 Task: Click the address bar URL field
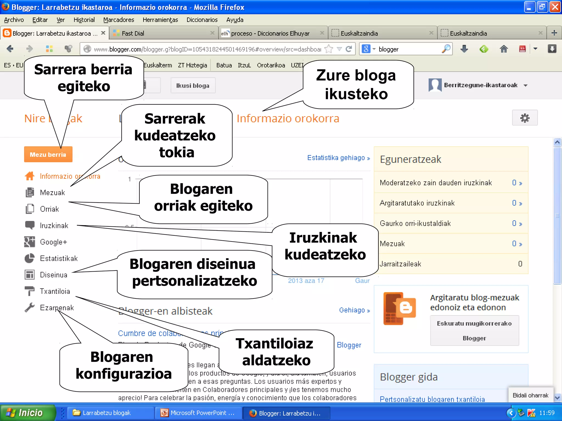[207, 49]
